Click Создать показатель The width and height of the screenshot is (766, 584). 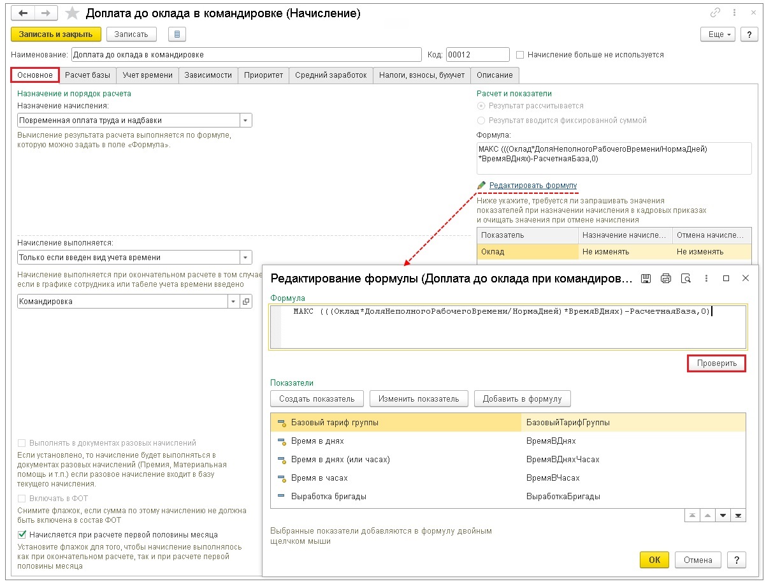click(317, 399)
